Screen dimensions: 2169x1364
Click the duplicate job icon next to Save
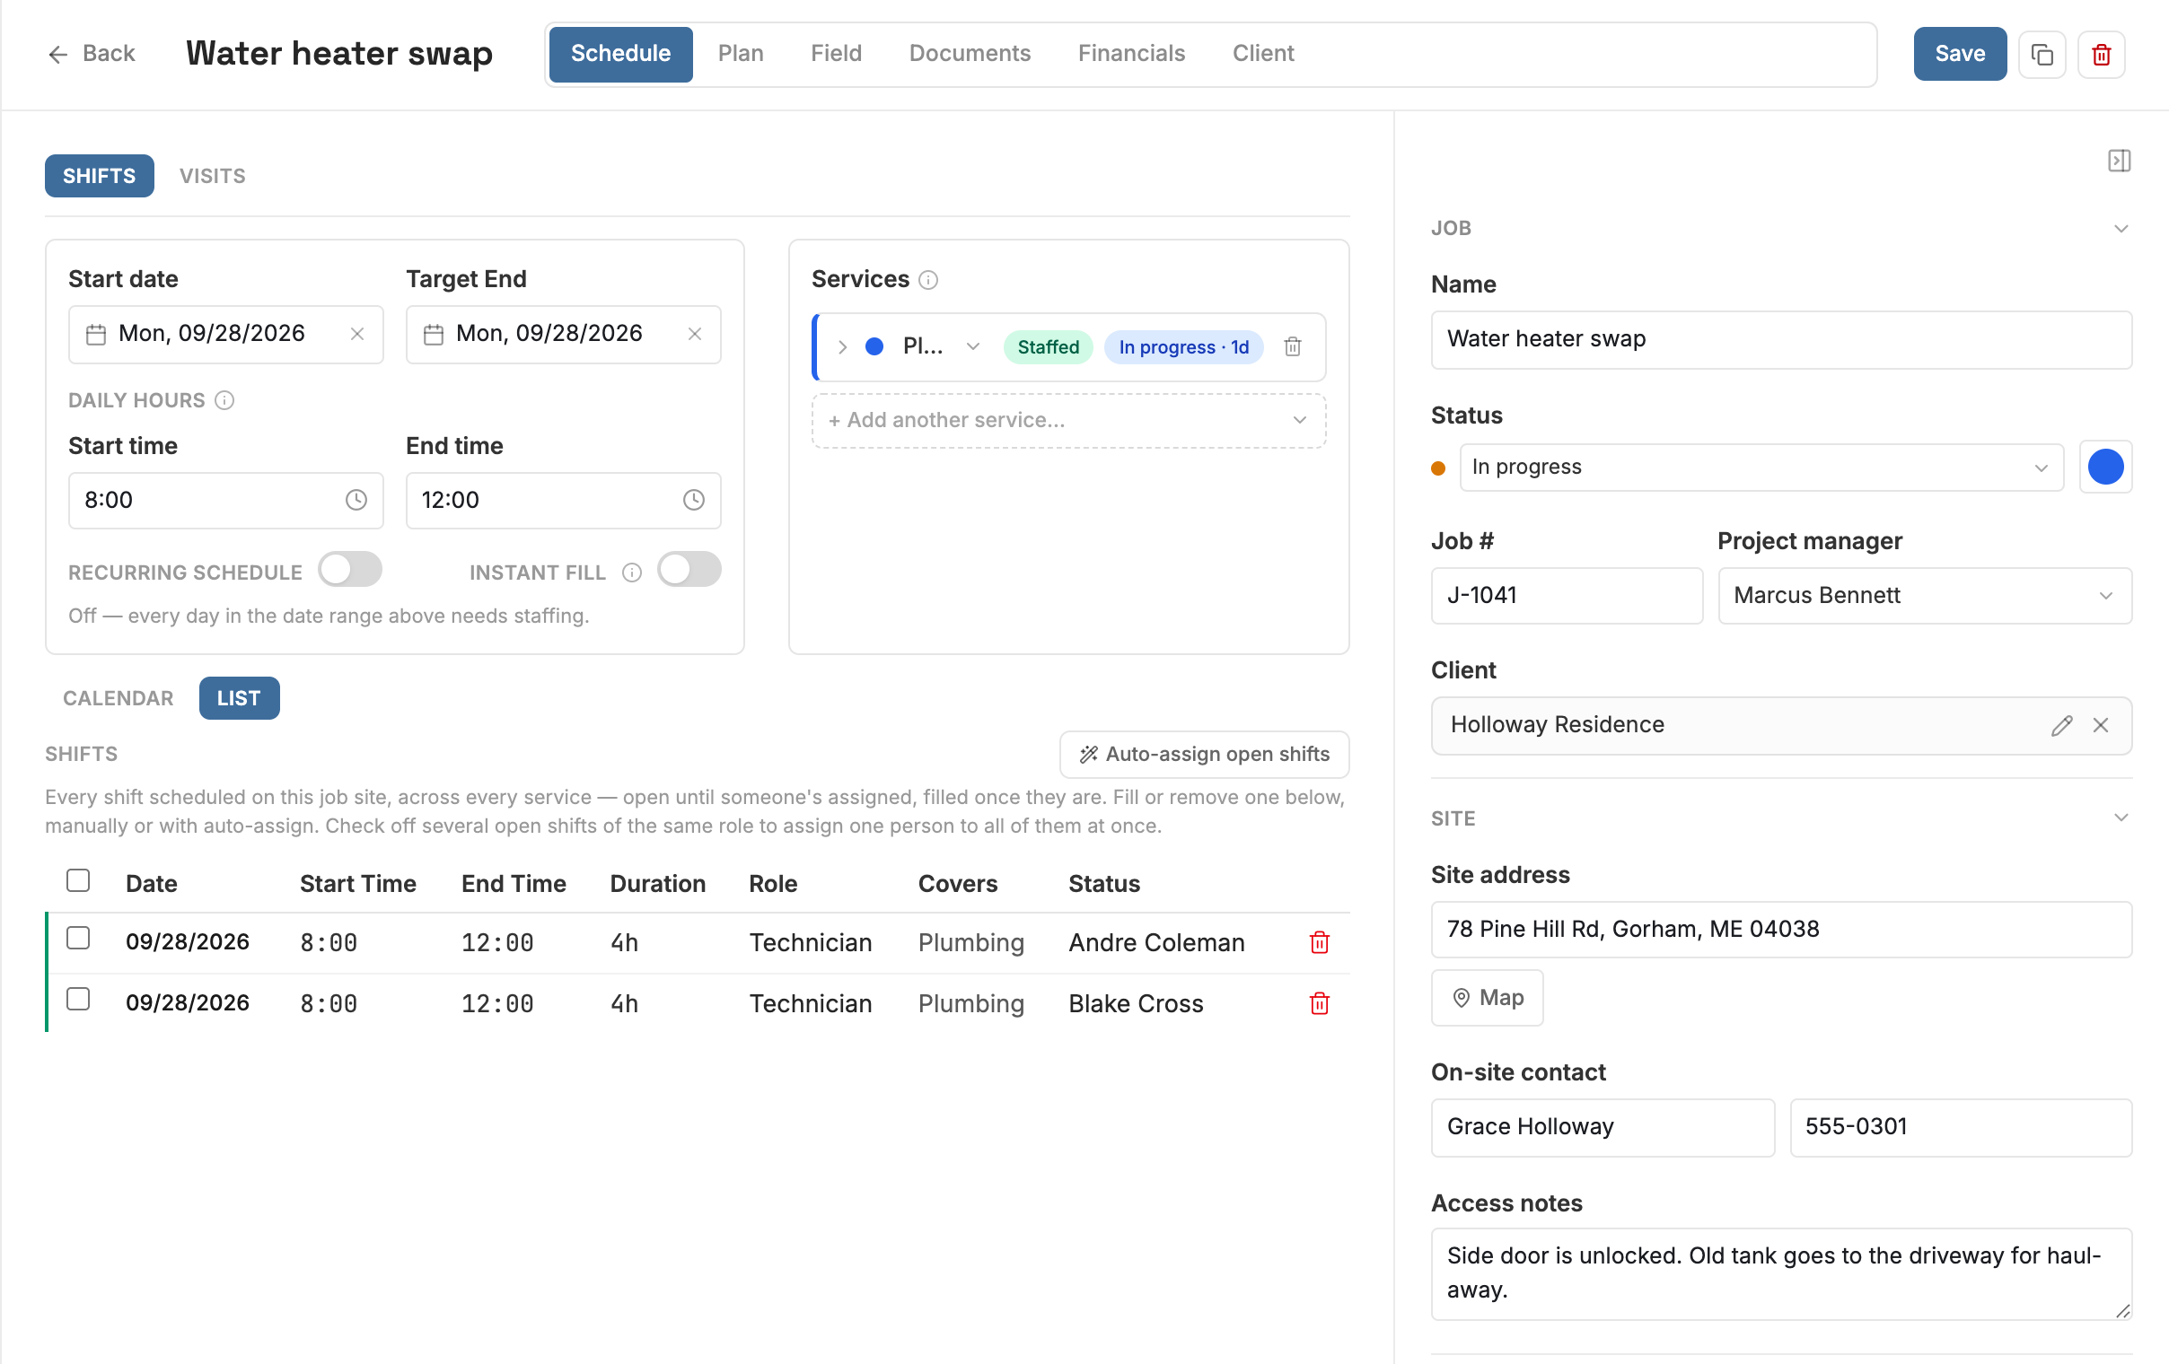pyautogui.click(x=2042, y=54)
